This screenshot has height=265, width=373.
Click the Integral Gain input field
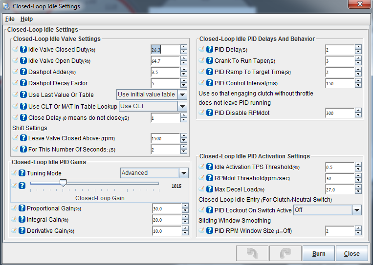click(167, 220)
